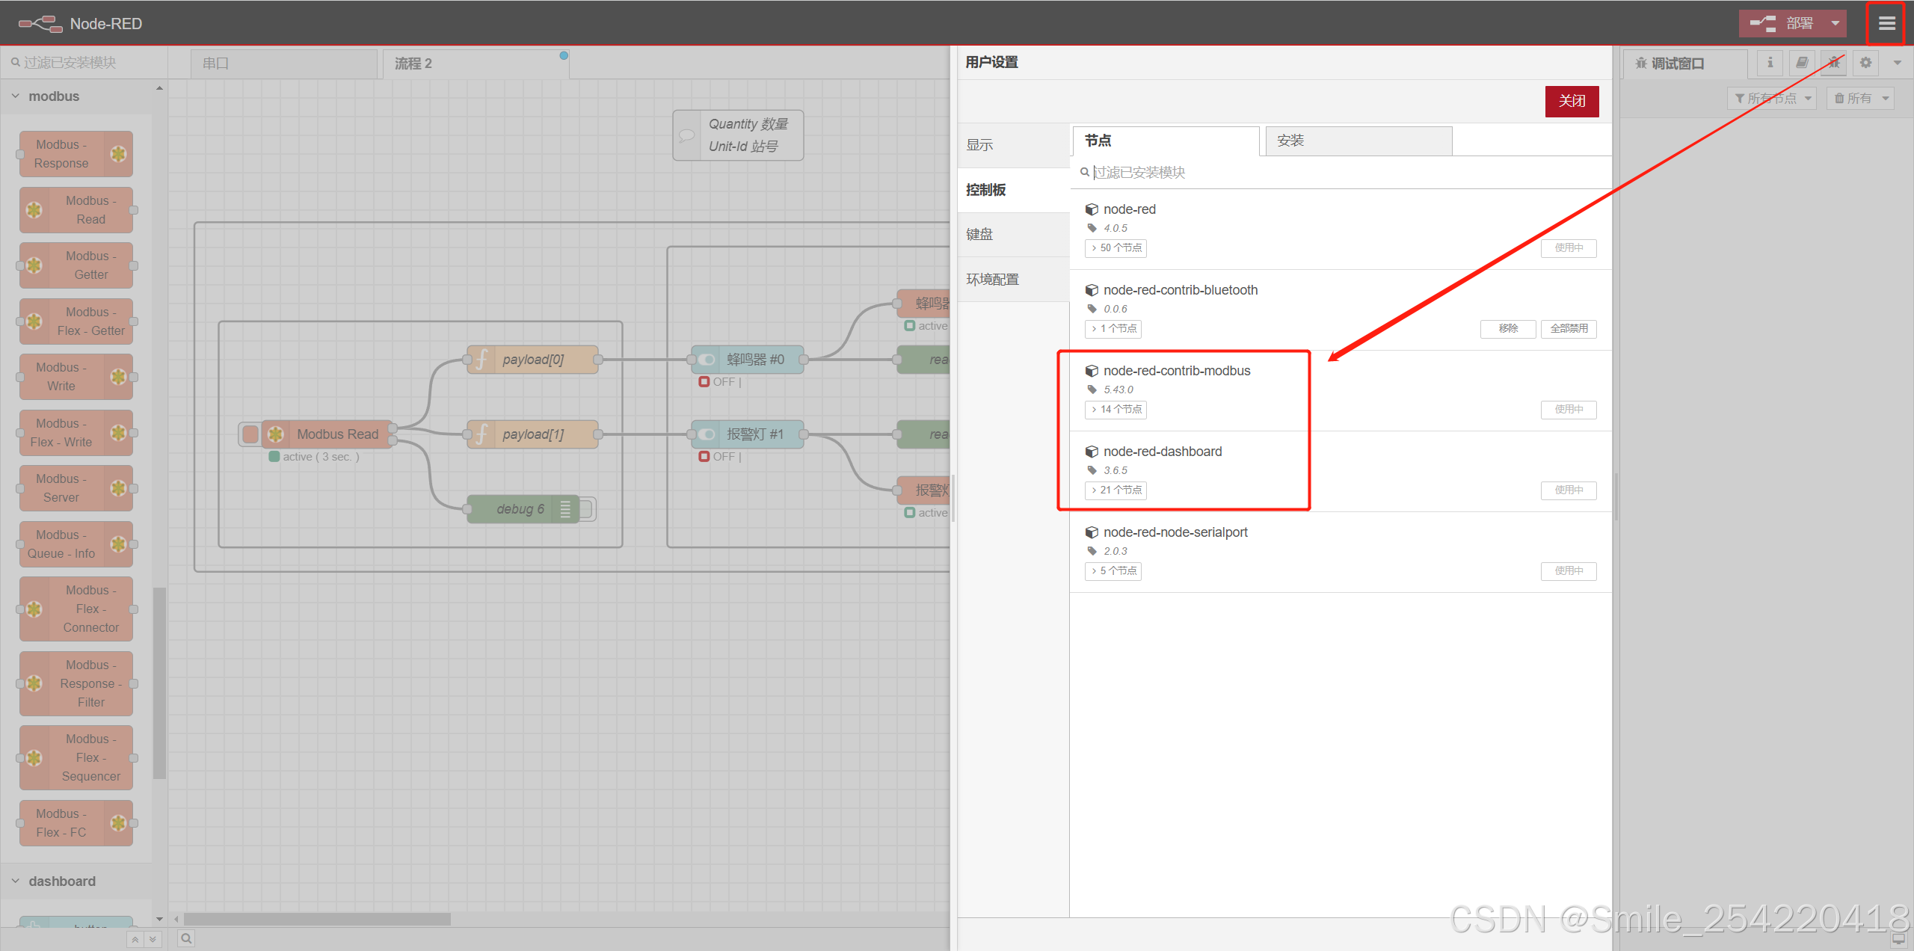Select the debug 6 node
Image resolution: width=1914 pixels, height=951 pixels.
pyautogui.click(x=523, y=509)
